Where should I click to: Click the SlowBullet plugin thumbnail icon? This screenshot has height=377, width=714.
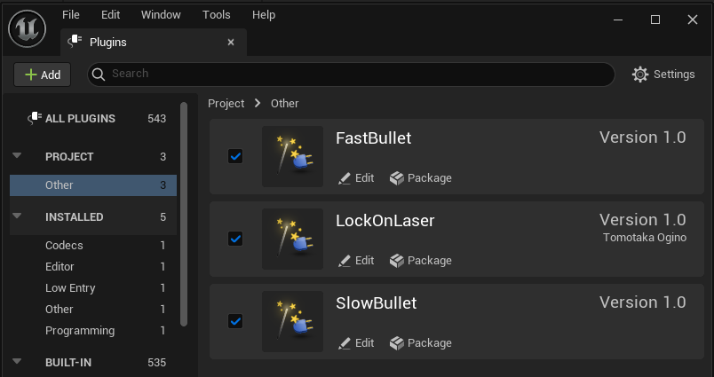[x=292, y=322]
